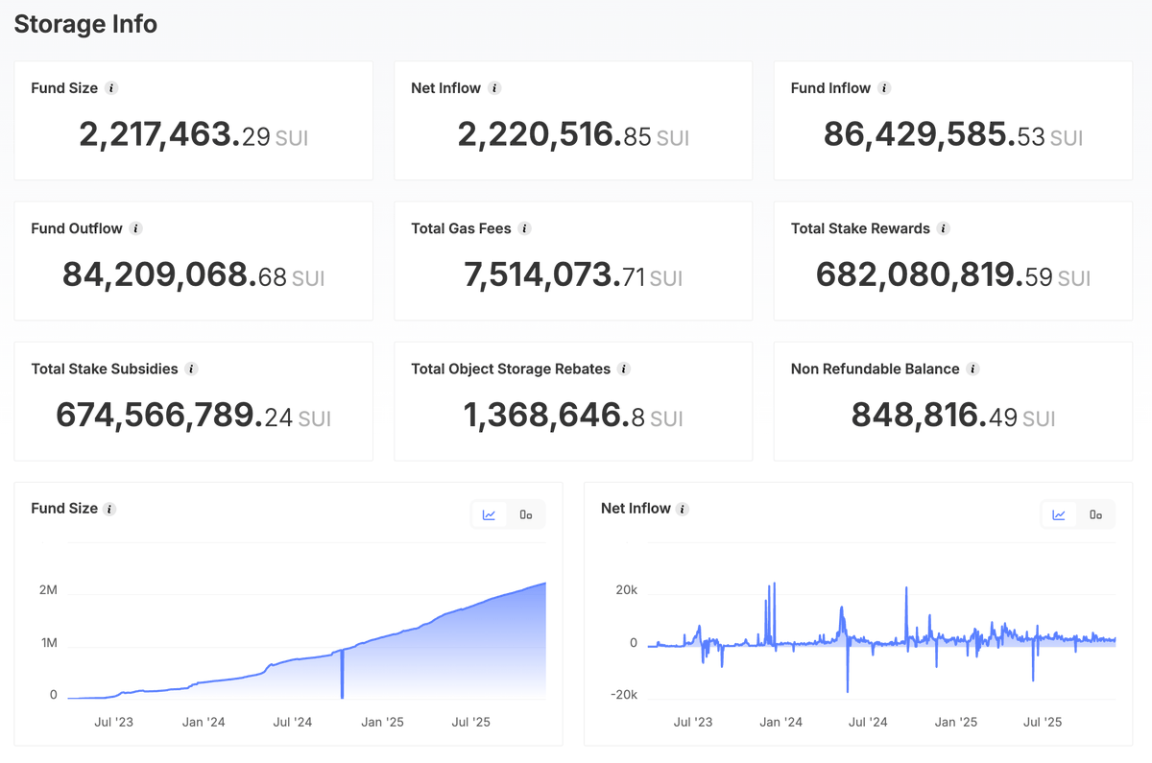The height and width of the screenshot is (763, 1152).
Task: Click info icon next to Fund Size card title
Action: click(111, 88)
